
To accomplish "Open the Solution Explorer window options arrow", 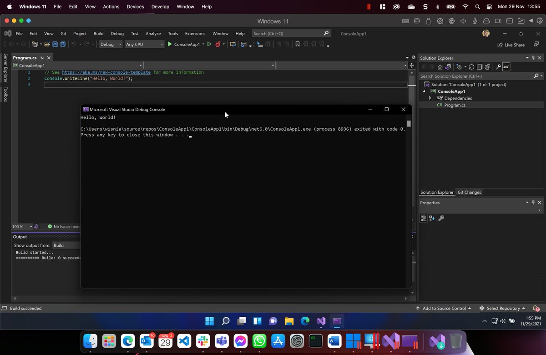I will click(527, 58).
